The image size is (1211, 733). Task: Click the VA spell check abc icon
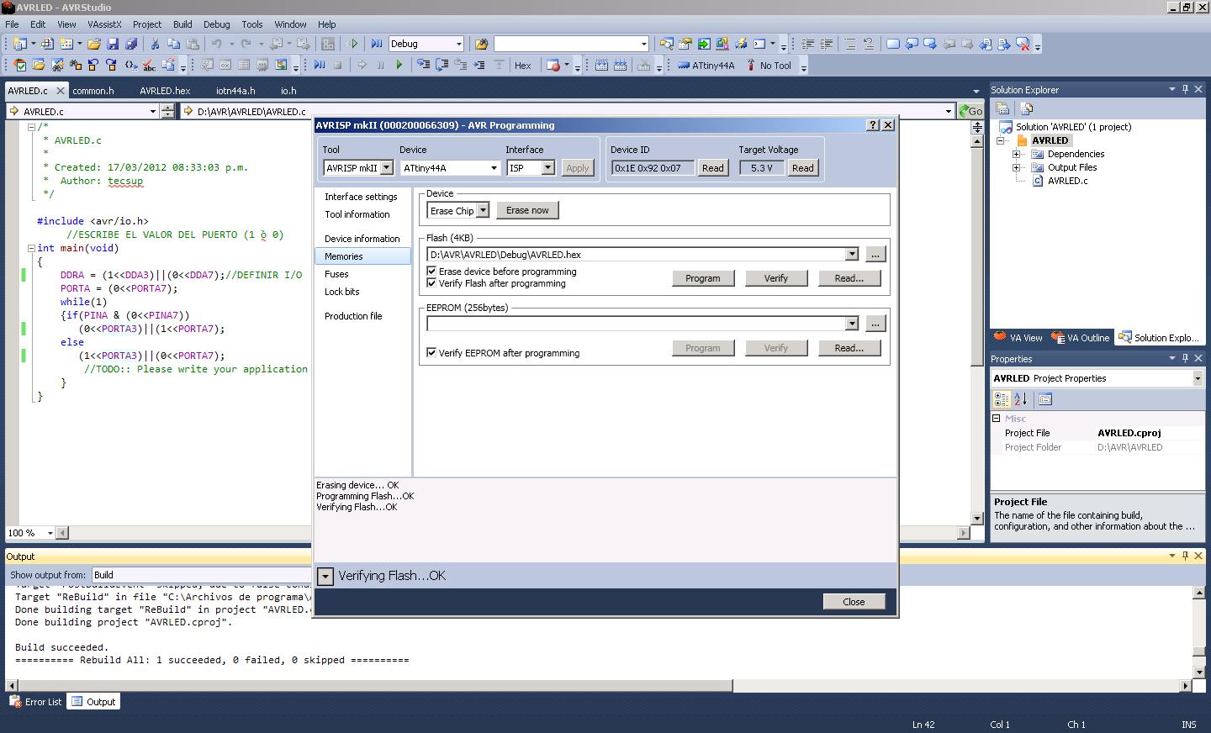pyautogui.click(x=149, y=66)
